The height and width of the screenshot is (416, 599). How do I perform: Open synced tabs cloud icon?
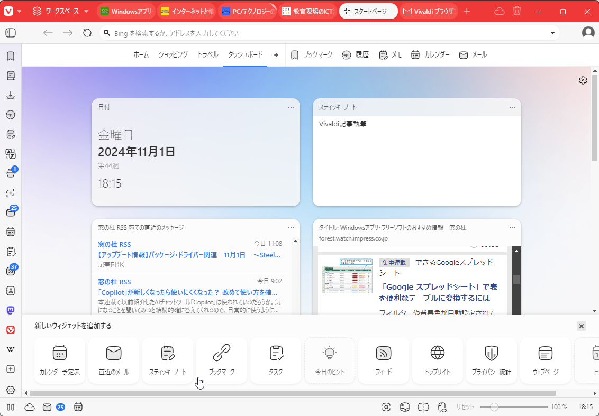click(x=500, y=12)
